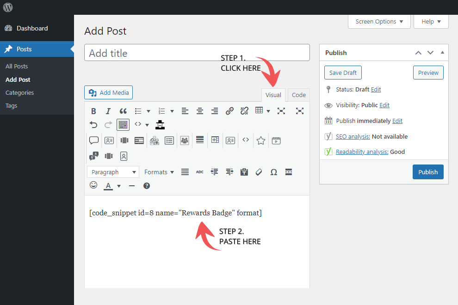Center align the text
Viewport: 458px width, 305px height.
(x=200, y=111)
